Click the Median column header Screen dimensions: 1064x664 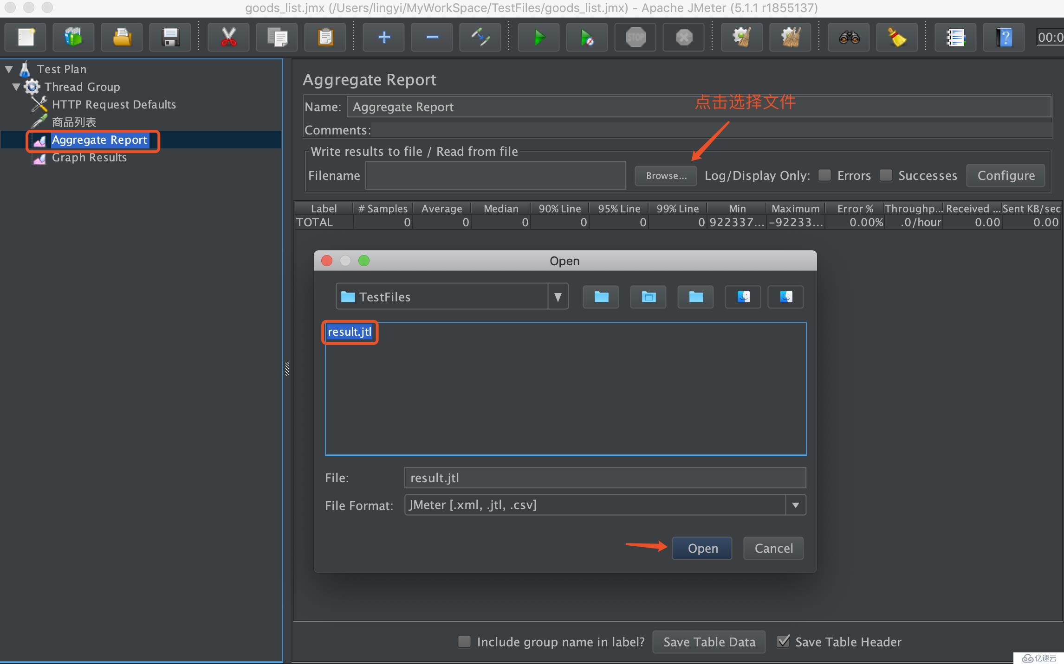[x=501, y=209]
